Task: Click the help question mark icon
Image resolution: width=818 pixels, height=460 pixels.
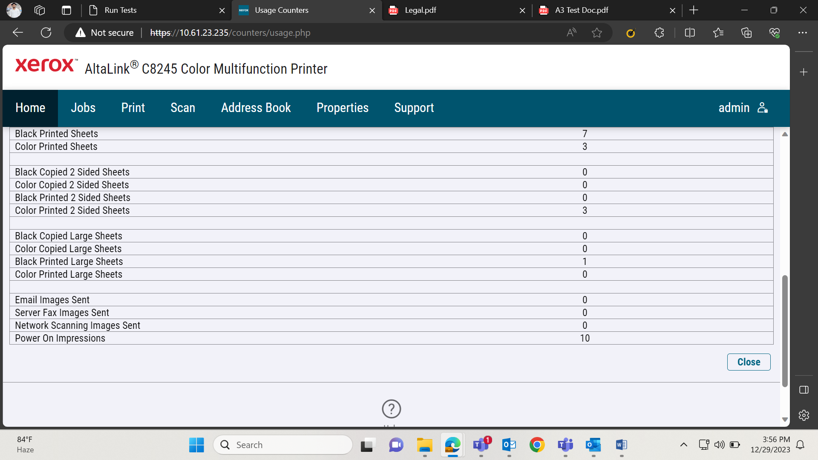Action: click(x=391, y=409)
